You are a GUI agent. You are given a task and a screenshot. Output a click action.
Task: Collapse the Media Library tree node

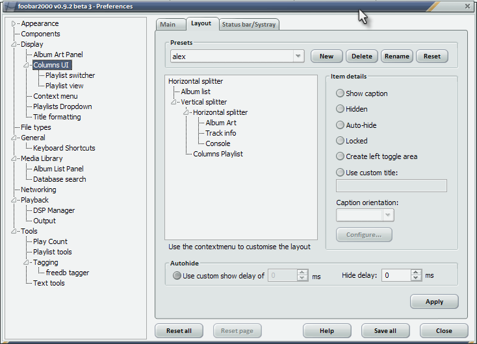(14, 158)
